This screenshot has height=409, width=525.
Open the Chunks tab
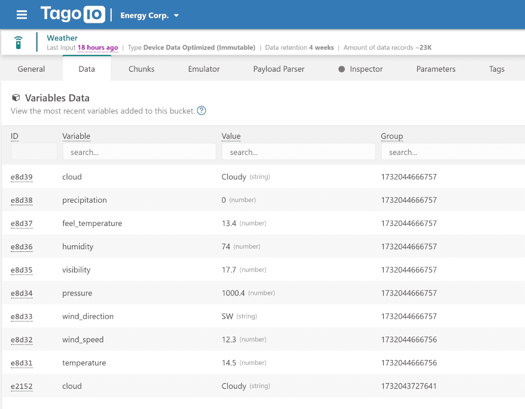coord(141,69)
